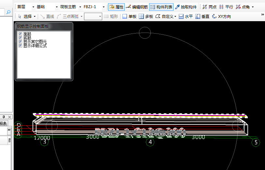The height and width of the screenshot is (170, 265).
Task: Select the 多板 multi slab tool
Action: point(146,16)
